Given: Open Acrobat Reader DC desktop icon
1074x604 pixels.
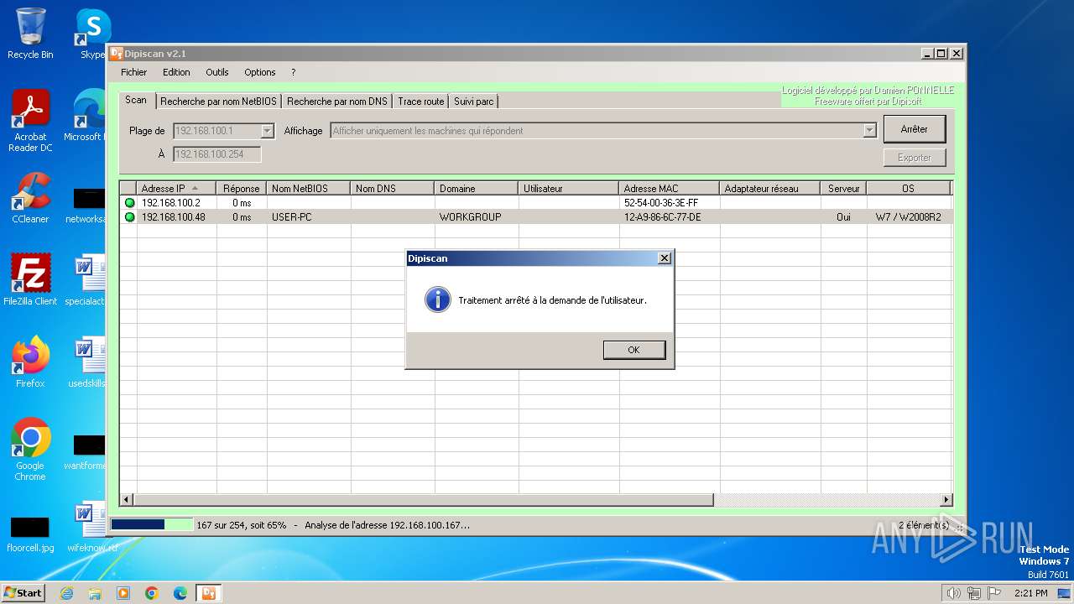Looking at the screenshot, I should pyautogui.click(x=30, y=122).
